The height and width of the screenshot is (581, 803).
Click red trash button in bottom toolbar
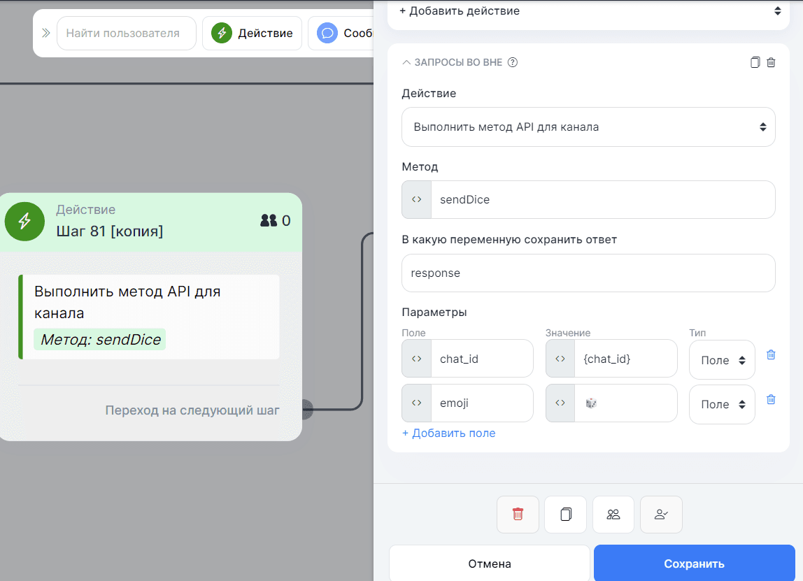coord(518,515)
